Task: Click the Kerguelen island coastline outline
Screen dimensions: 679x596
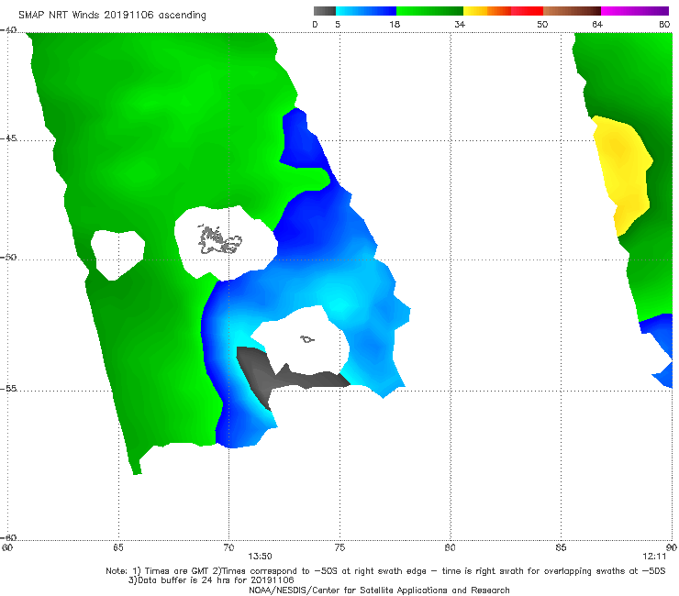Action: click(219, 239)
